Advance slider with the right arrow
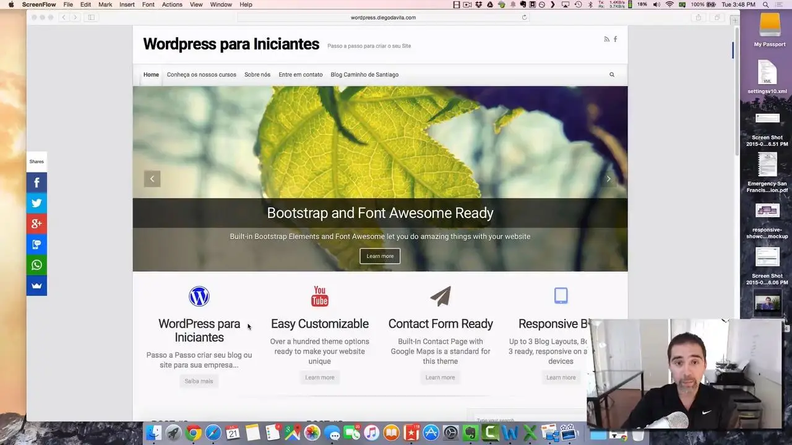 608,179
